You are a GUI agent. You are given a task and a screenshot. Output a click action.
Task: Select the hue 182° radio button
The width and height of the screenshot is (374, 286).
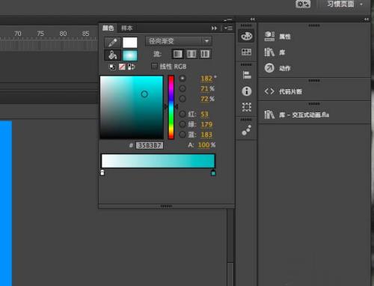(x=183, y=78)
